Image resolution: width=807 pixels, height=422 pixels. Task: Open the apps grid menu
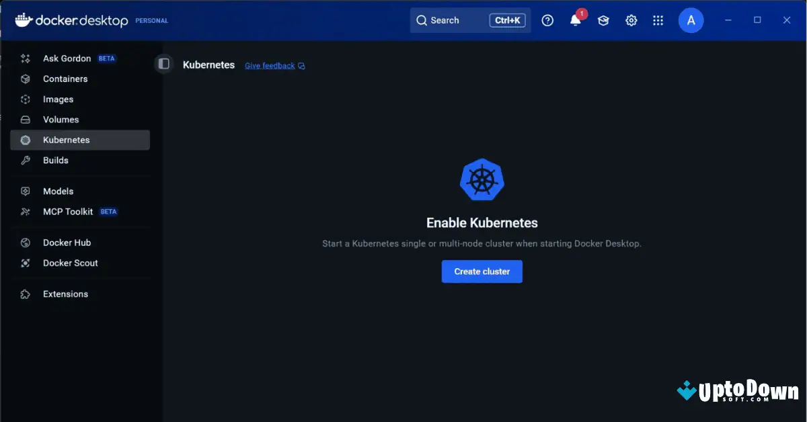(x=658, y=20)
